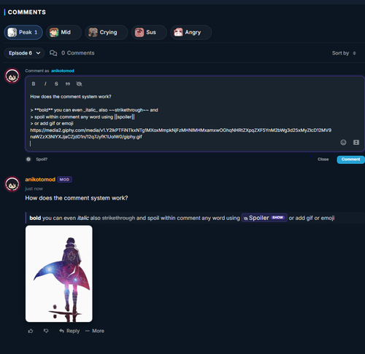Open the More options menu

[x=95, y=331]
